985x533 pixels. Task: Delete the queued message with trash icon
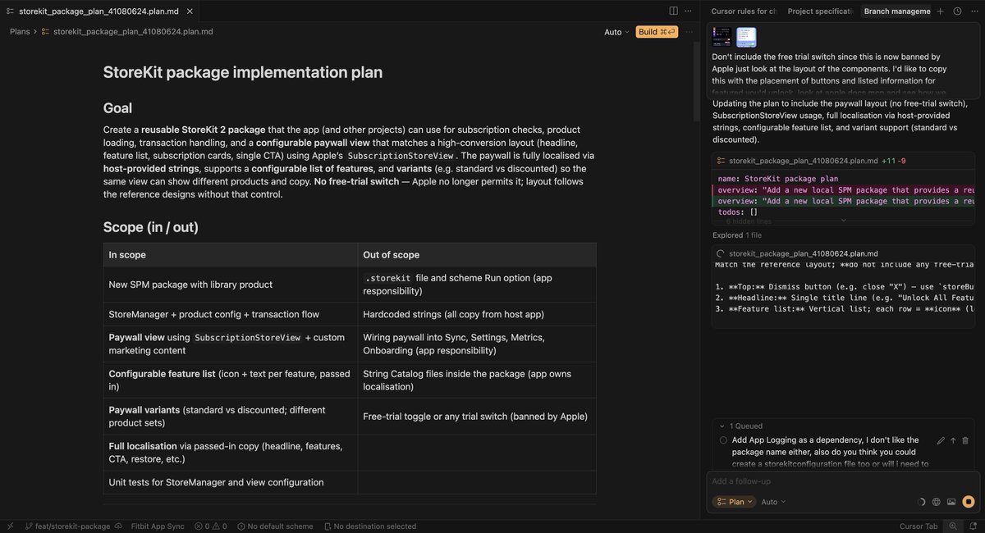point(965,440)
